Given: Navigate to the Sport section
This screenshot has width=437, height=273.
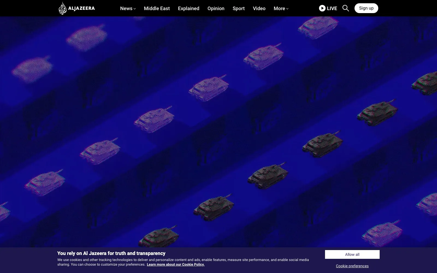Looking at the screenshot, I should (238, 8).
